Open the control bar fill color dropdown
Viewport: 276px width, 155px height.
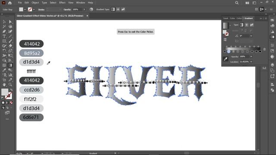point(25,9)
